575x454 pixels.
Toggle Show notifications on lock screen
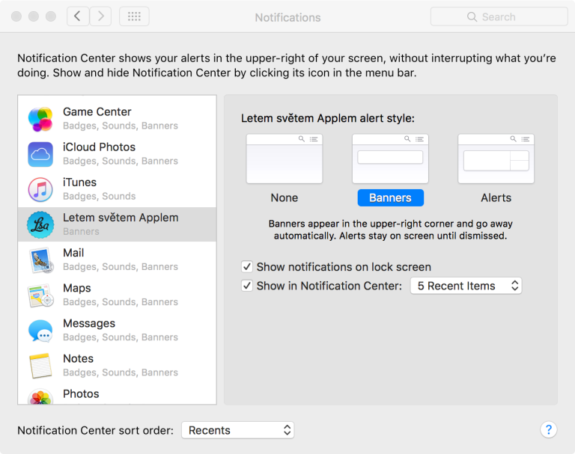[x=247, y=267]
